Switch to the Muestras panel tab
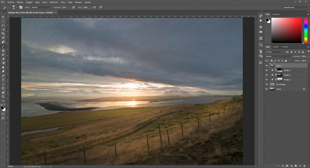The height and width of the screenshot is (168, 310). pyautogui.click(x=276, y=14)
